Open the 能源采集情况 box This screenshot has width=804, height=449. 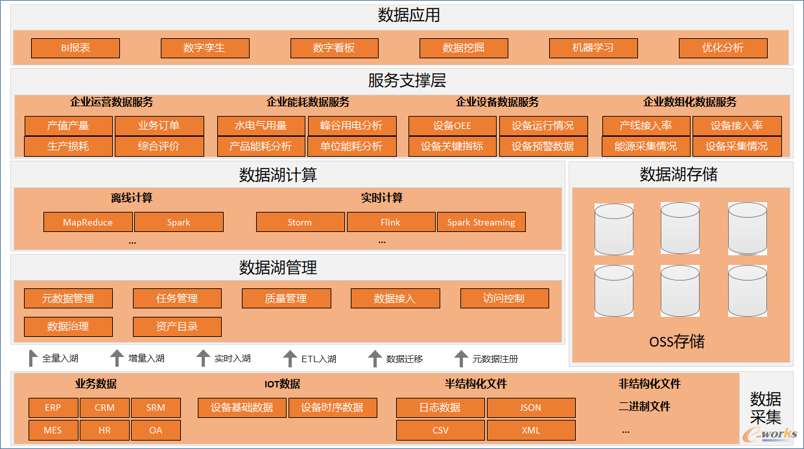click(x=646, y=146)
